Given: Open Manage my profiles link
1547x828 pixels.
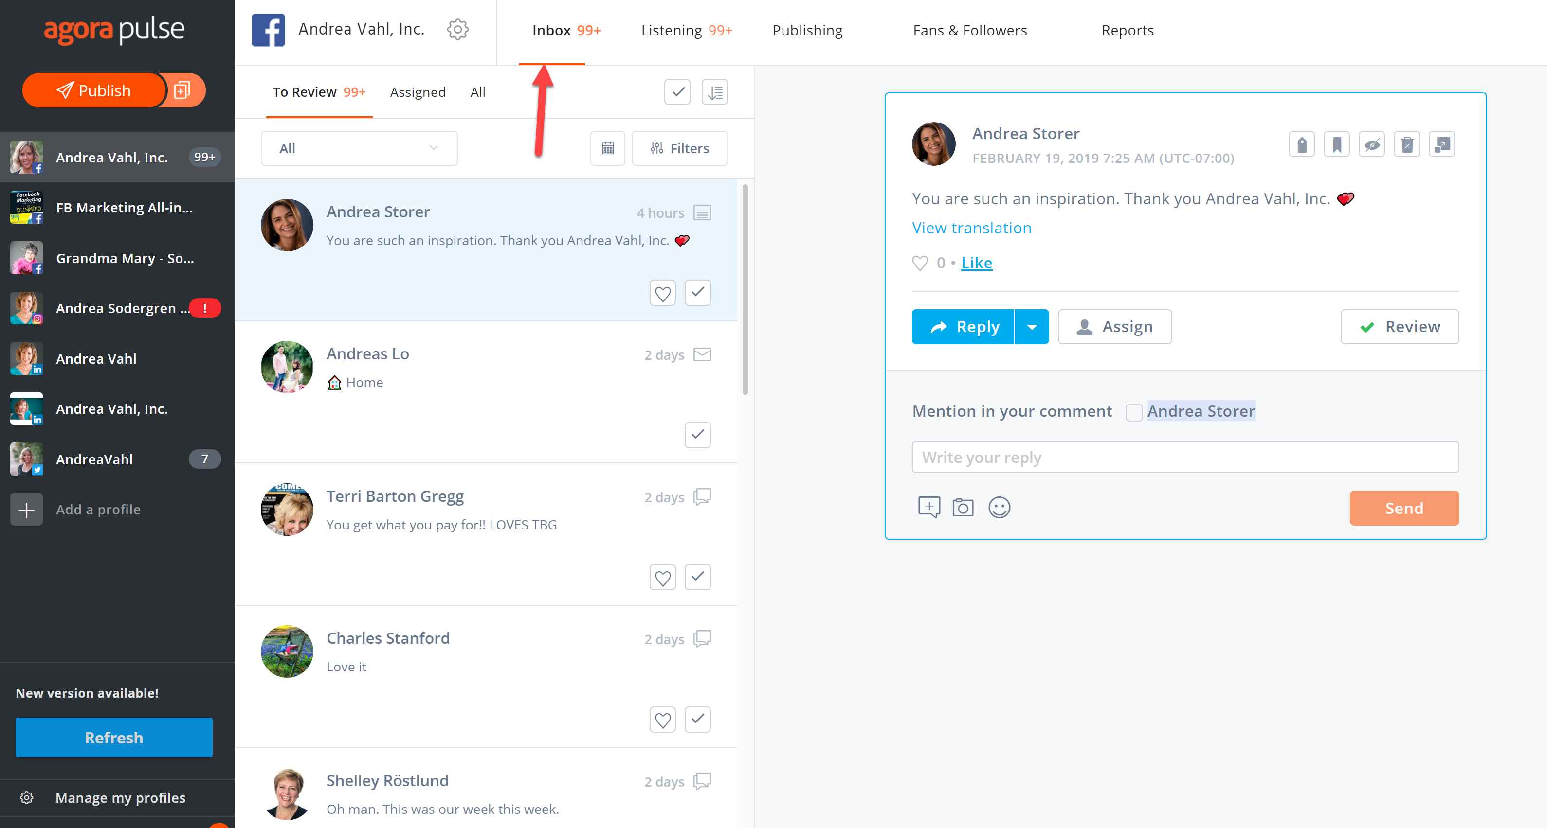Looking at the screenshot, I should (120, 797).
